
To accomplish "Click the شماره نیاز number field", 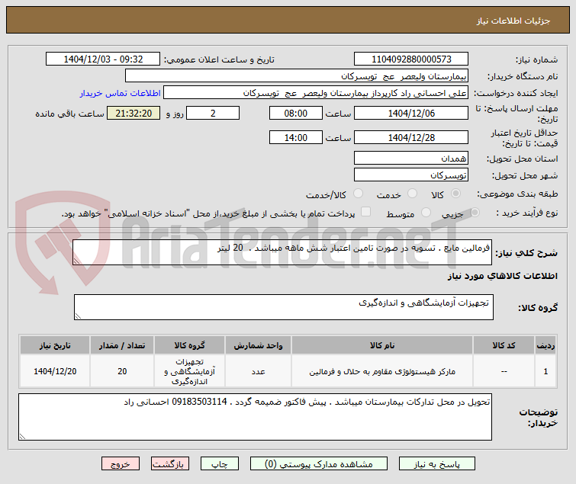I will click(x=411, y=59).
